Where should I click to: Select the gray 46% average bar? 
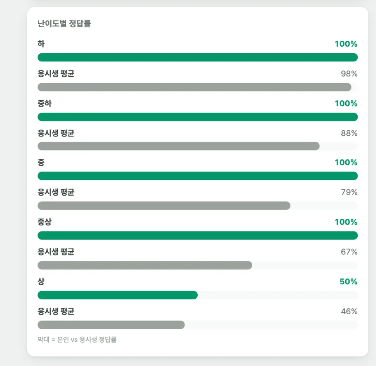click(x=111, y=325)
